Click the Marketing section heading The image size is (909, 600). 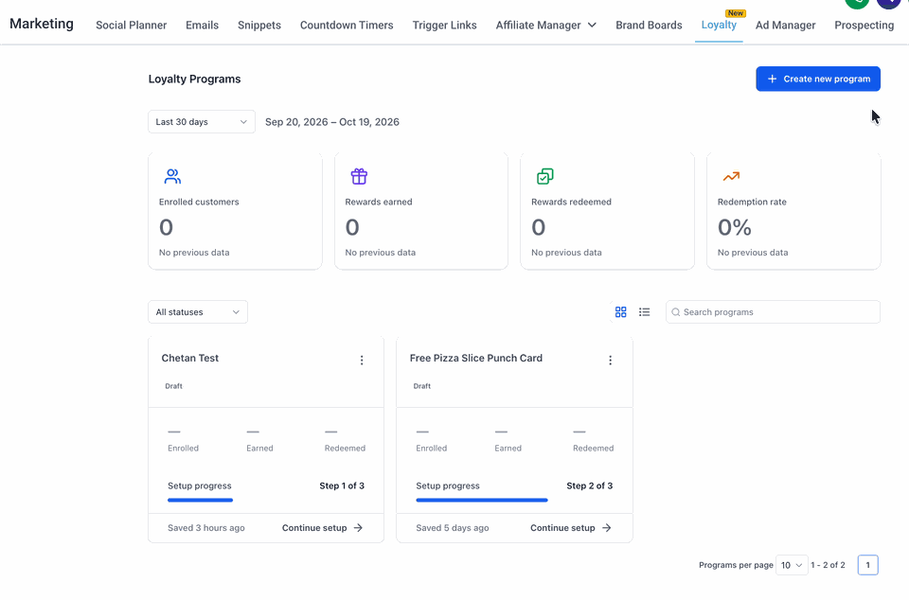click(x=42, y=24)
